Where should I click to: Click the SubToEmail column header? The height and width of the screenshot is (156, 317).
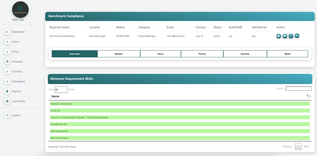click(259, 27)
